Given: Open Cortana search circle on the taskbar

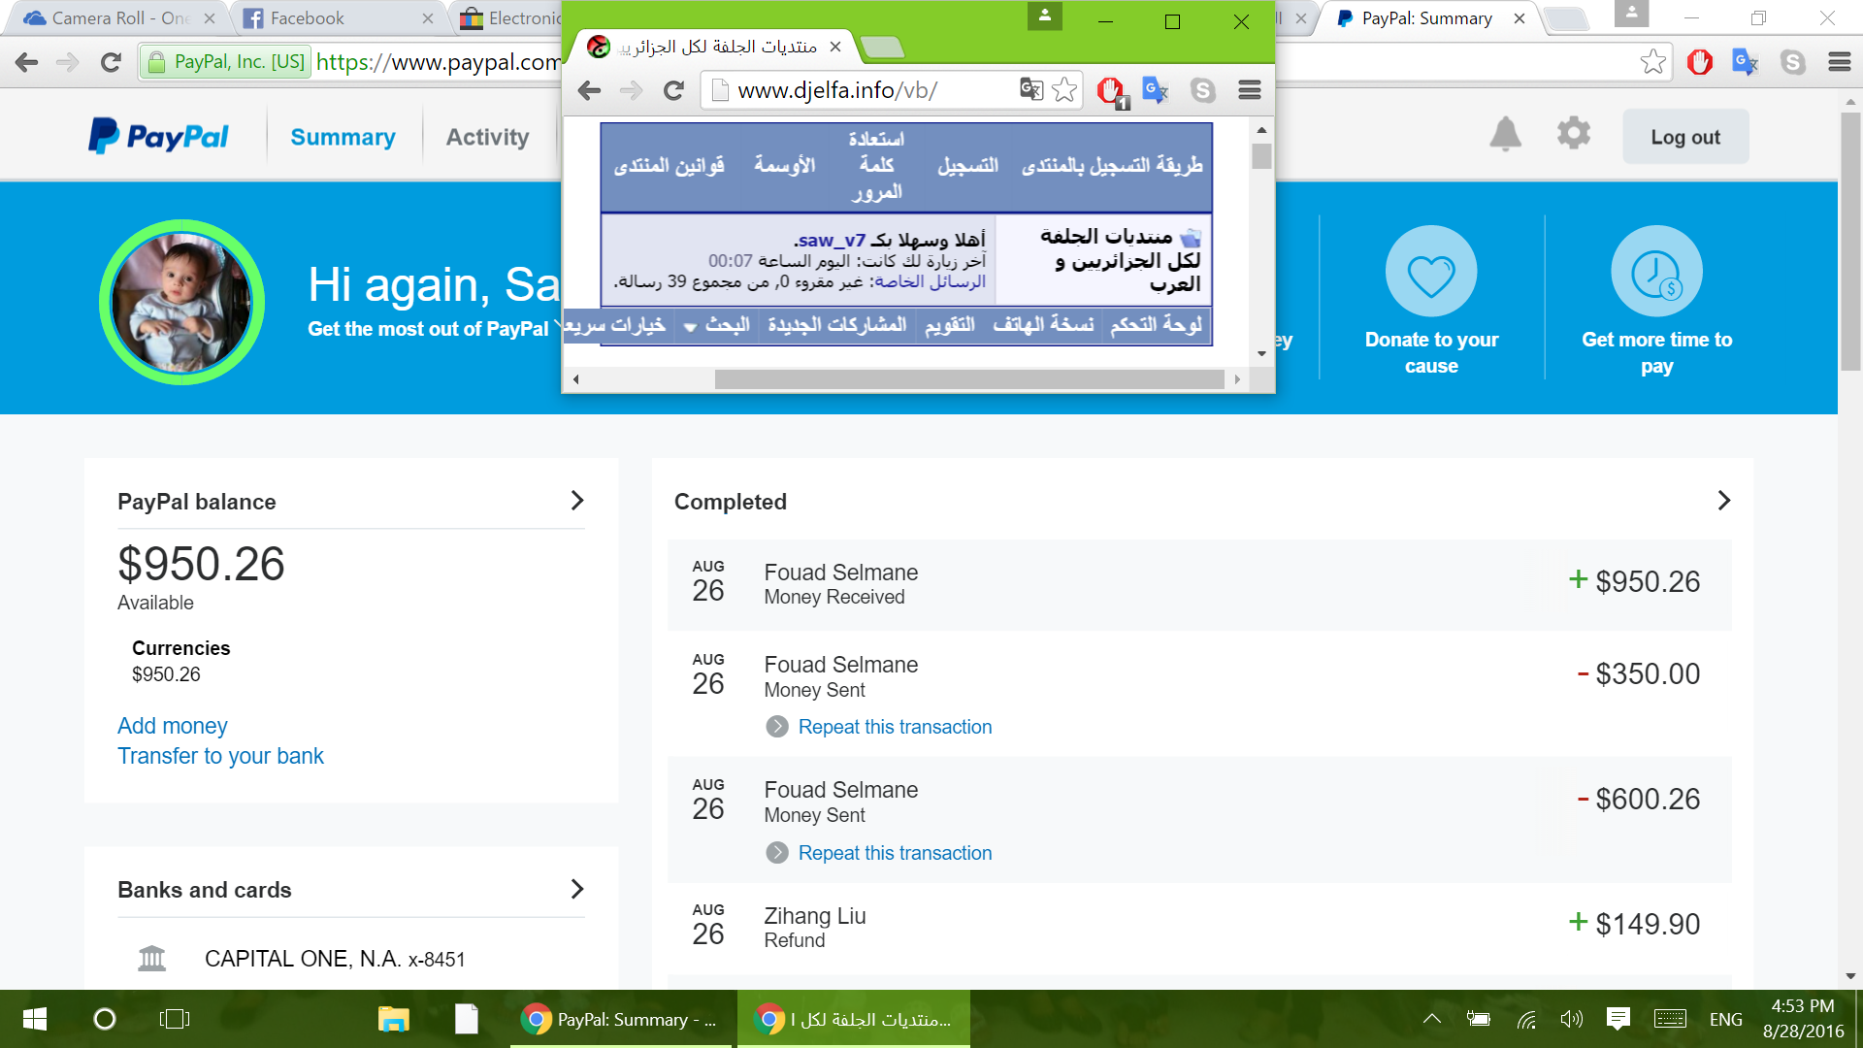Looking at the screenshot, I should tap(105, 1019).
